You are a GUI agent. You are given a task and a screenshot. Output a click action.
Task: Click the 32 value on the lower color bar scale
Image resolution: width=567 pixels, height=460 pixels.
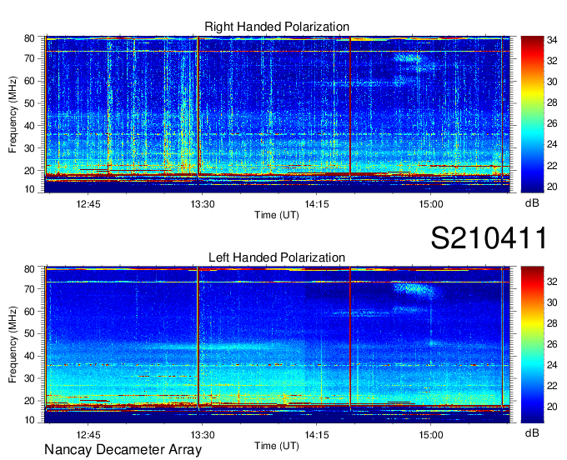point(552,282)
